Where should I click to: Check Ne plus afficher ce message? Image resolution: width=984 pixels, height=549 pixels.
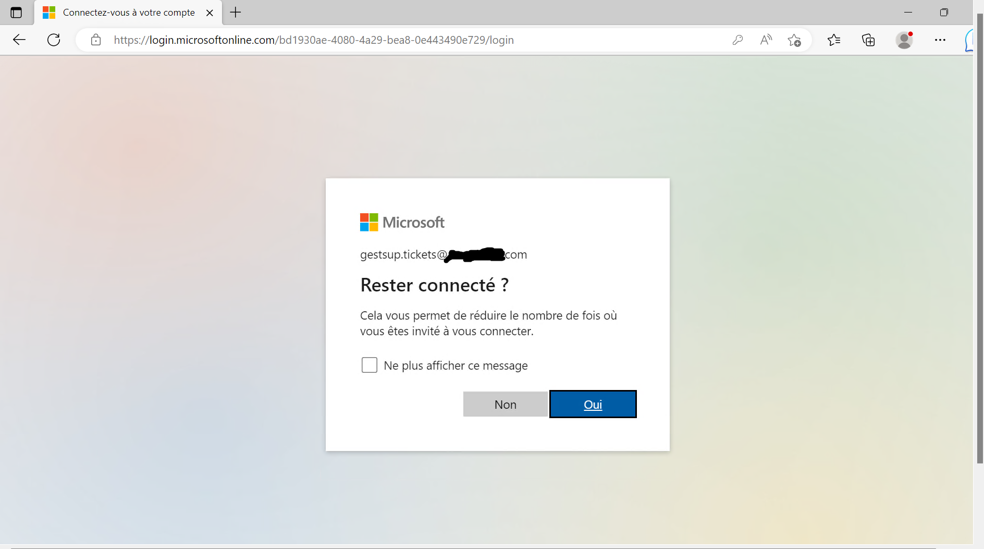(x=370, y=365)
